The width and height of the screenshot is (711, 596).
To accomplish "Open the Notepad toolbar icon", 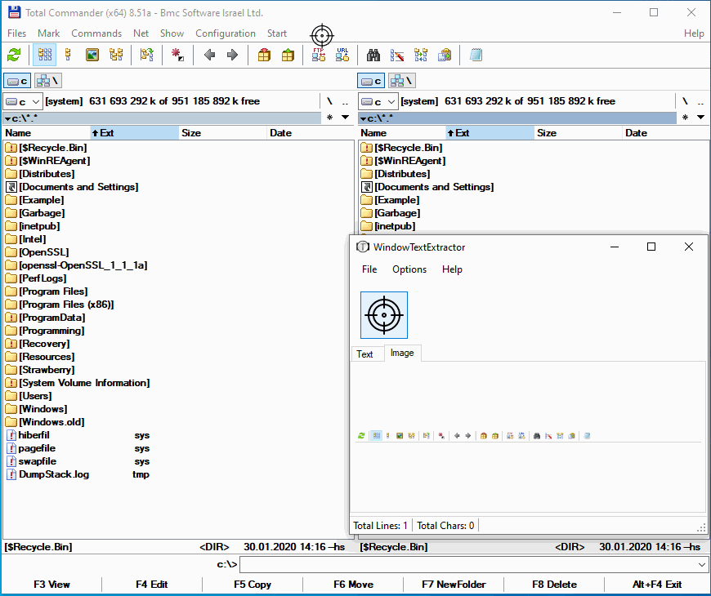I will 476,56.
